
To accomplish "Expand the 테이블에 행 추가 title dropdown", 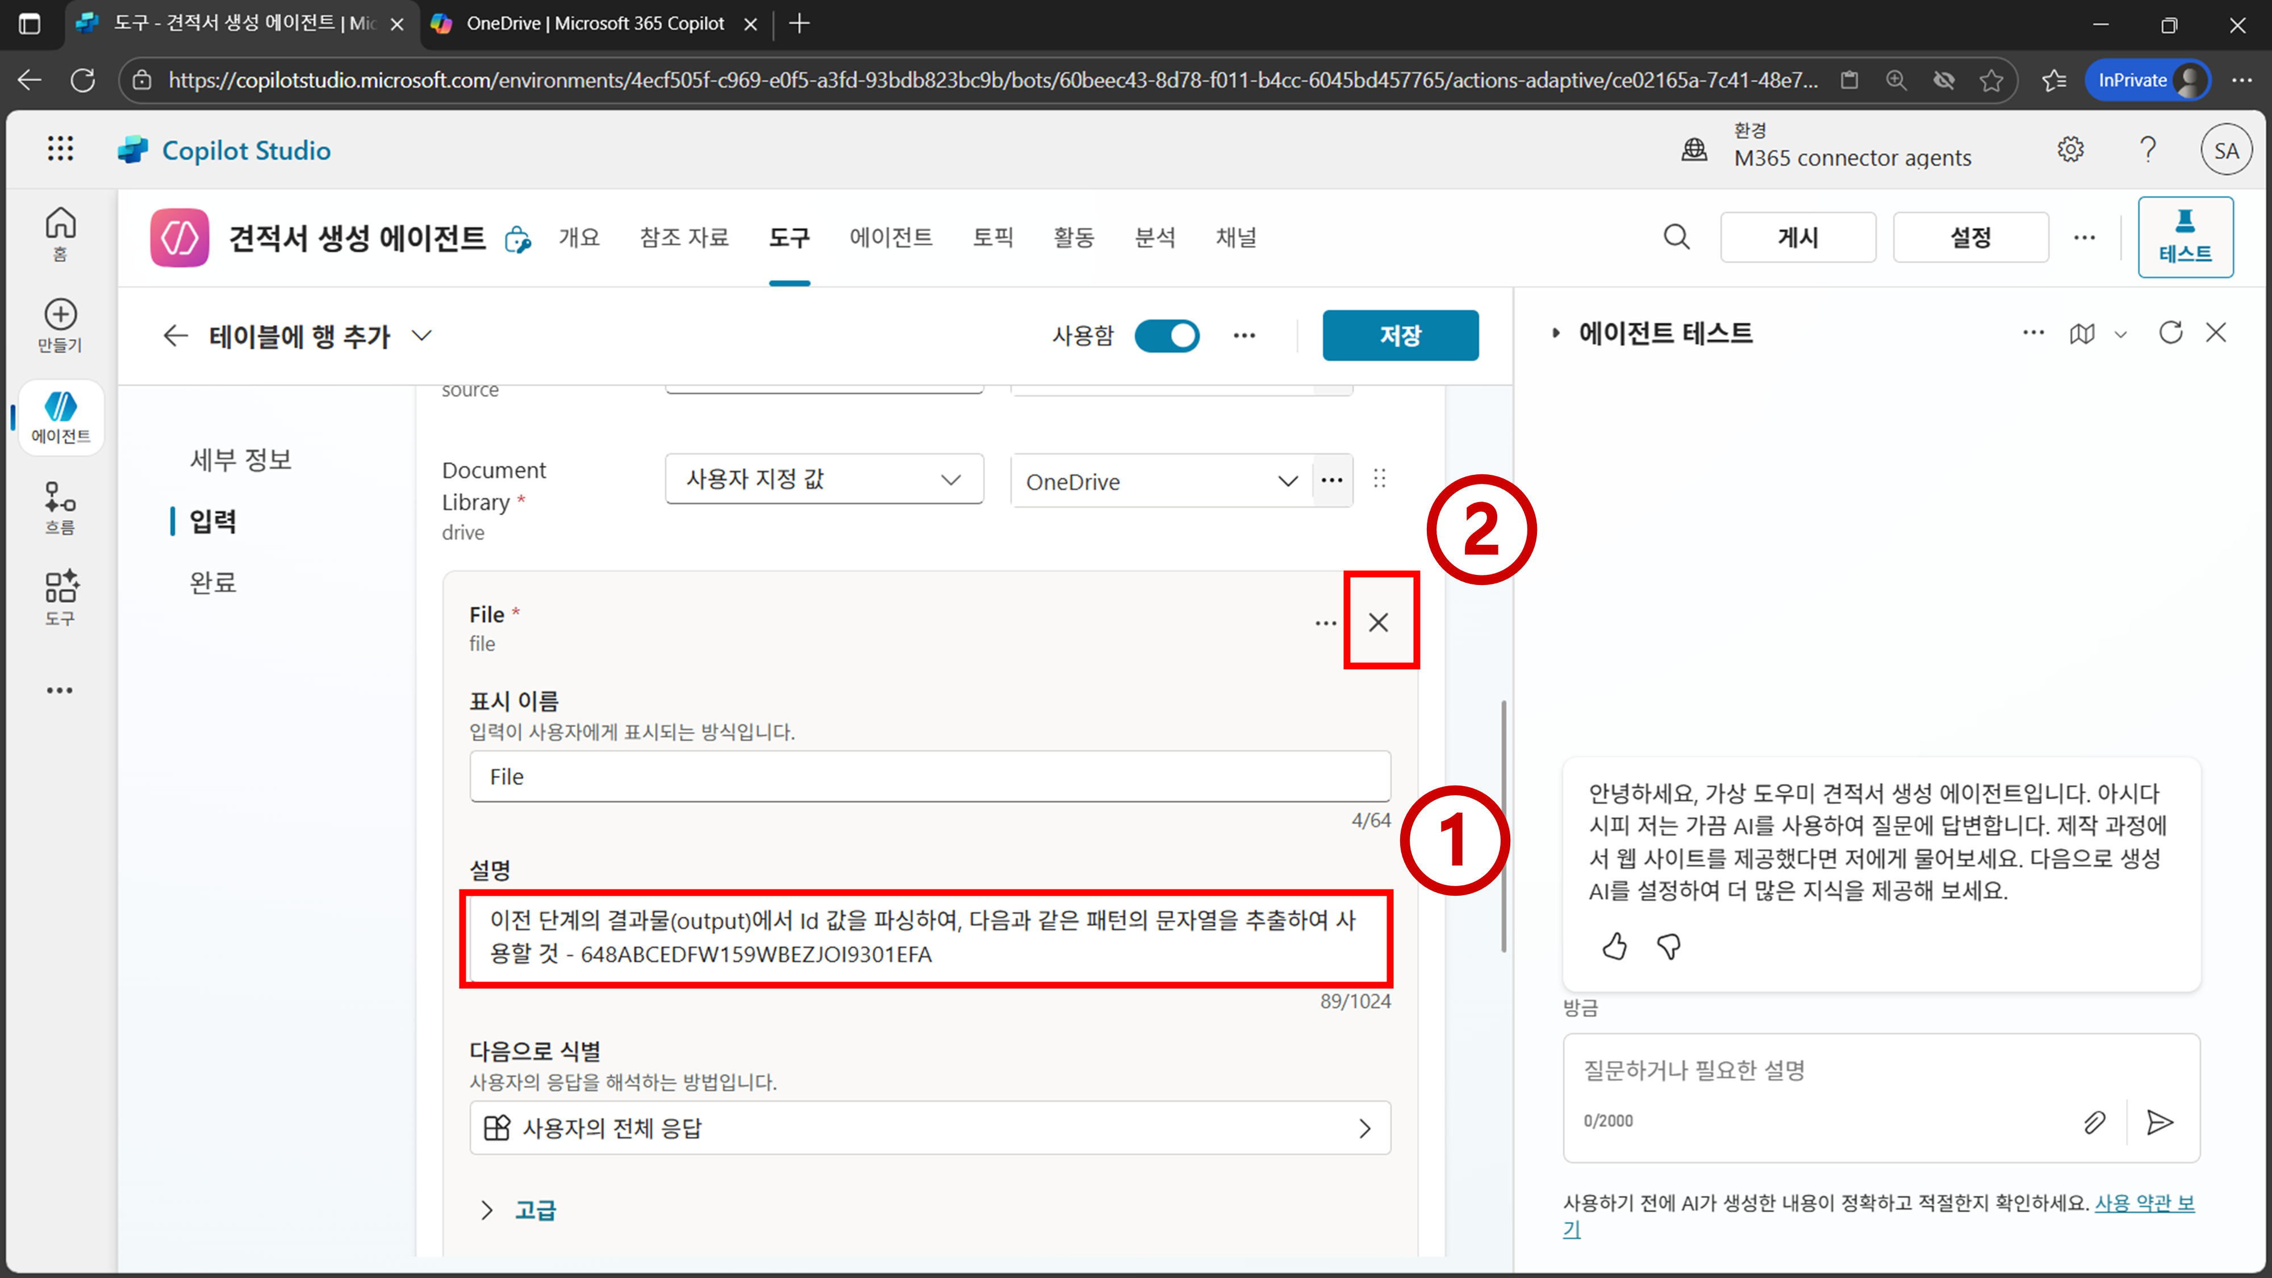I will [423, 335].
